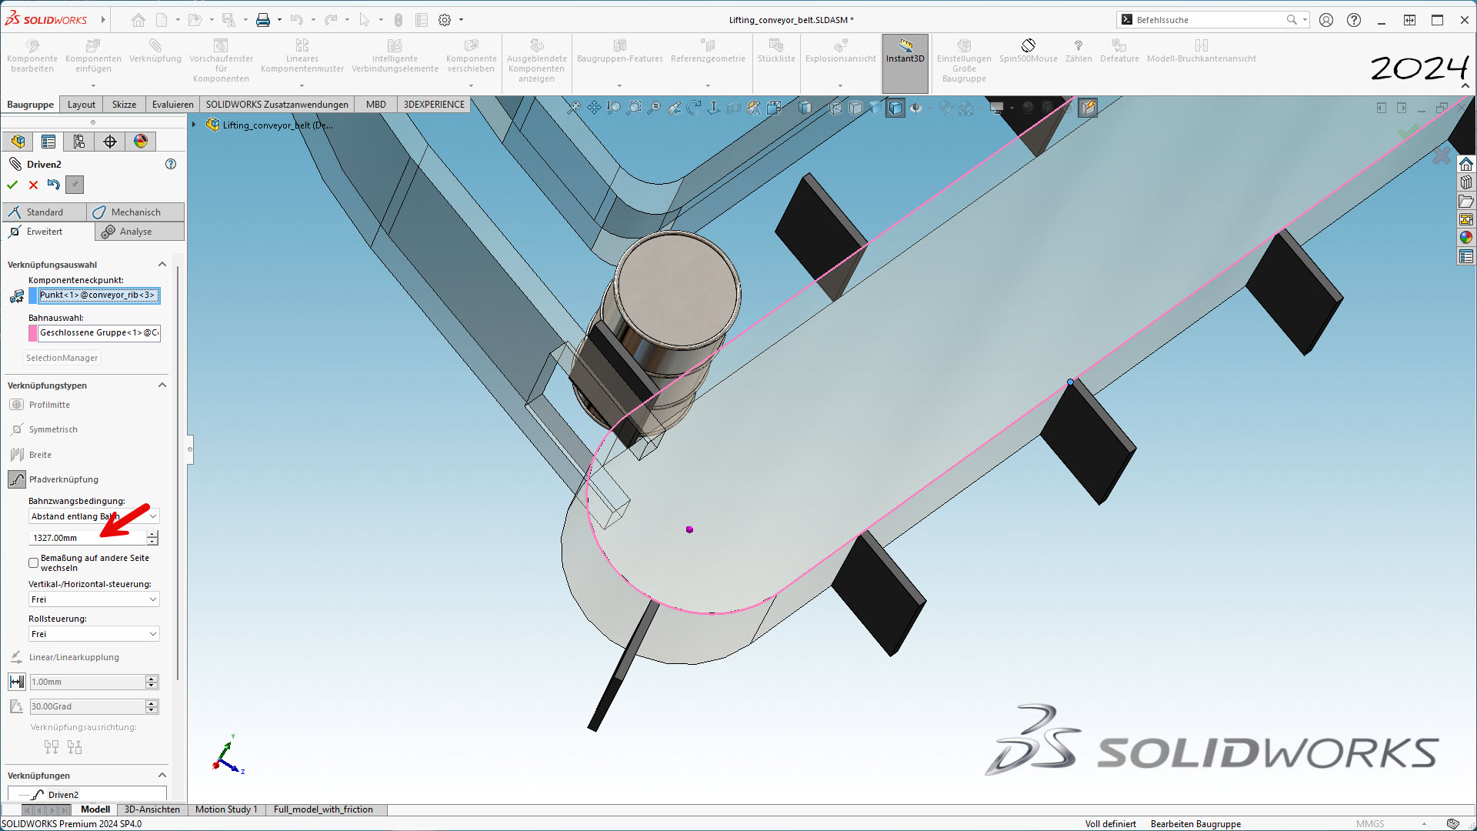Open the Design Library icon in task pane
Screen dimensions: 1477x831
tap(1466, 182)
